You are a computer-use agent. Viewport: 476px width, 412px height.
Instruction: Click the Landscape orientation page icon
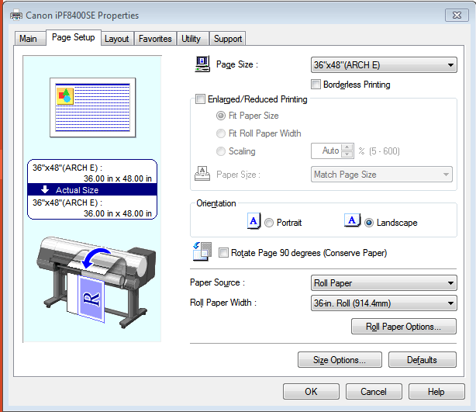coord(352,220)
